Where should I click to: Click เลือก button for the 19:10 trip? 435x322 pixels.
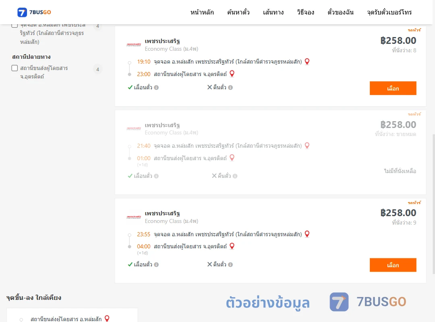(393, 88)
